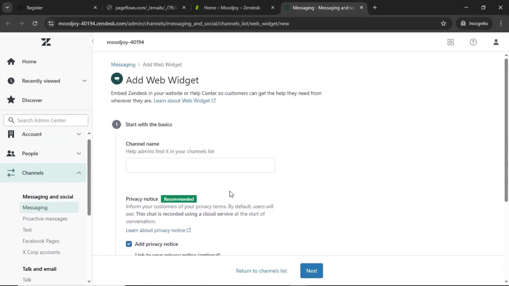Screen dimensions: 509x286
Task: Click the Incognito indicator
Action: tap(474, 24)
